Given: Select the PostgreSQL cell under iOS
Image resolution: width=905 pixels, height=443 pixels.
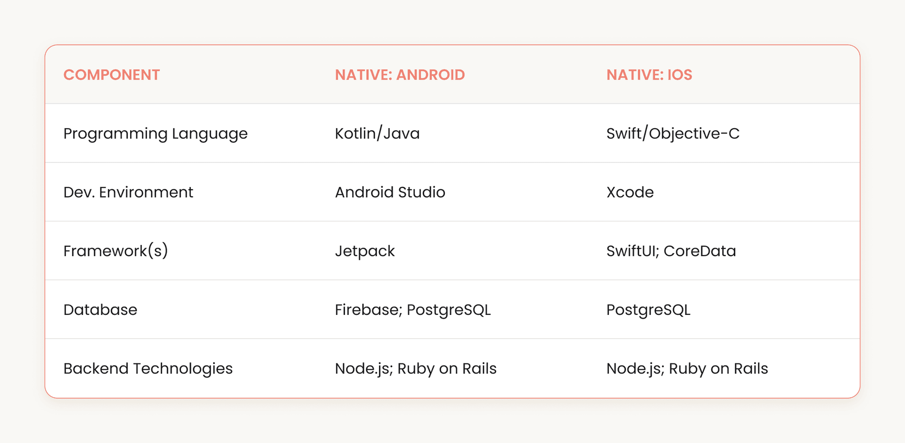Looking at the screenshot, I should tap(648, 309).
